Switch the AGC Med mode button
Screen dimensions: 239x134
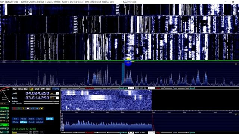(x=24, y=122)
